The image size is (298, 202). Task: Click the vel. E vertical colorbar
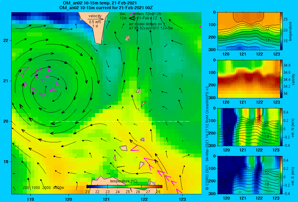click(x=281, y=175)
